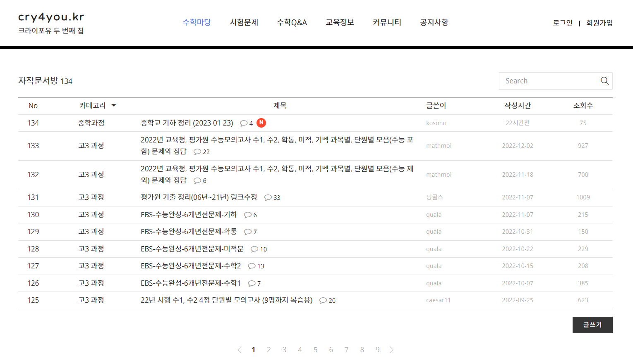Open post 133 수능 포함 문제와 정답

point(277,146)
